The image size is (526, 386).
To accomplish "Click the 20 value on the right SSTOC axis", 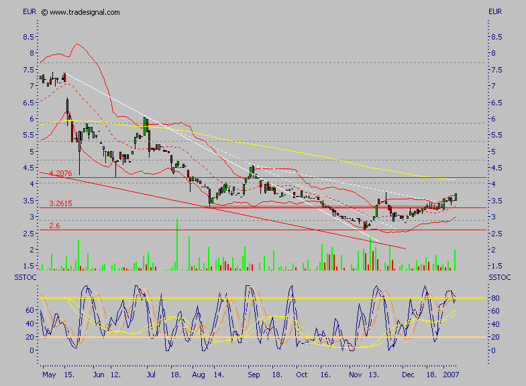I will pos(495,337).
